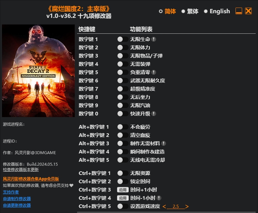258x213 pixels.
Task: Switch on 制作无需材料
Action: click(123, 144)
